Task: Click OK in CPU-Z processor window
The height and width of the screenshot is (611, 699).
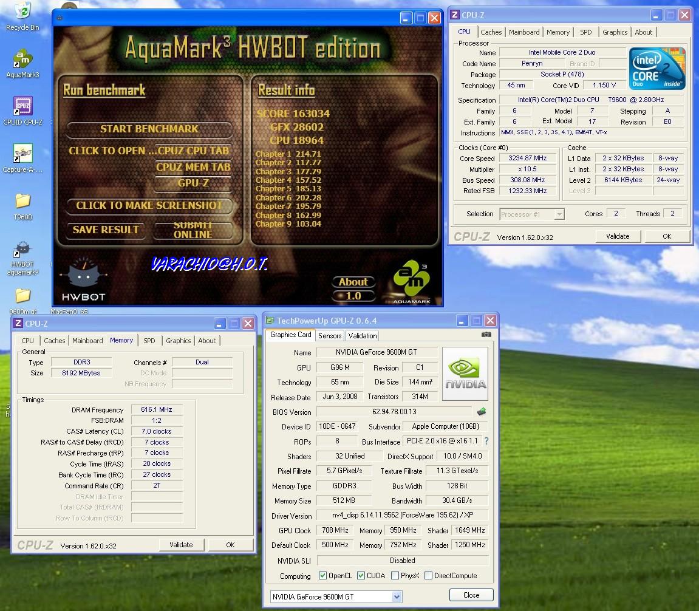Action: [x=667, y=236]
